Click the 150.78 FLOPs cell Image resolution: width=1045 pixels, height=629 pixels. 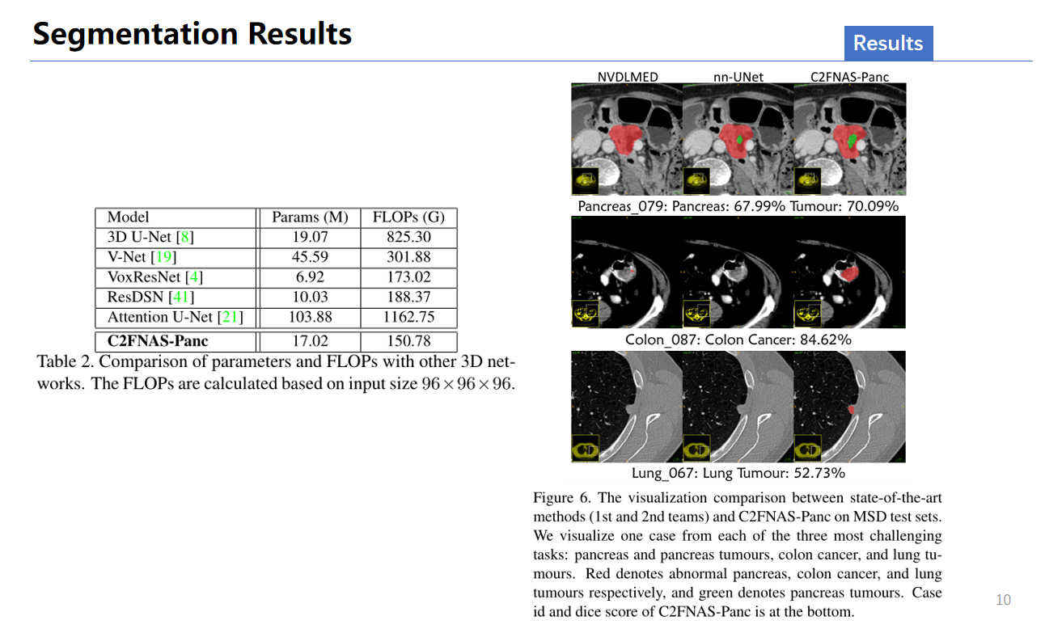tap(409, 341)
